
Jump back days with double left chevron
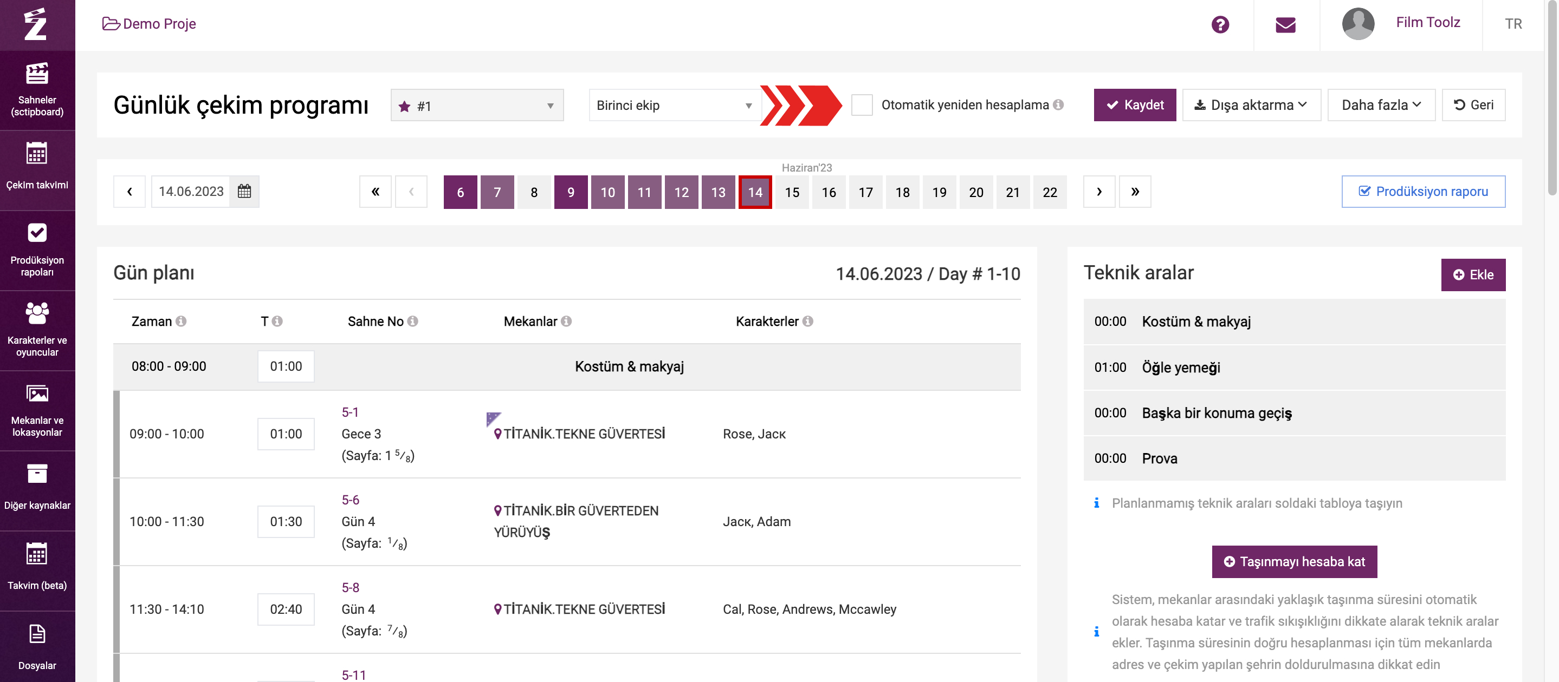coord(375,192)
